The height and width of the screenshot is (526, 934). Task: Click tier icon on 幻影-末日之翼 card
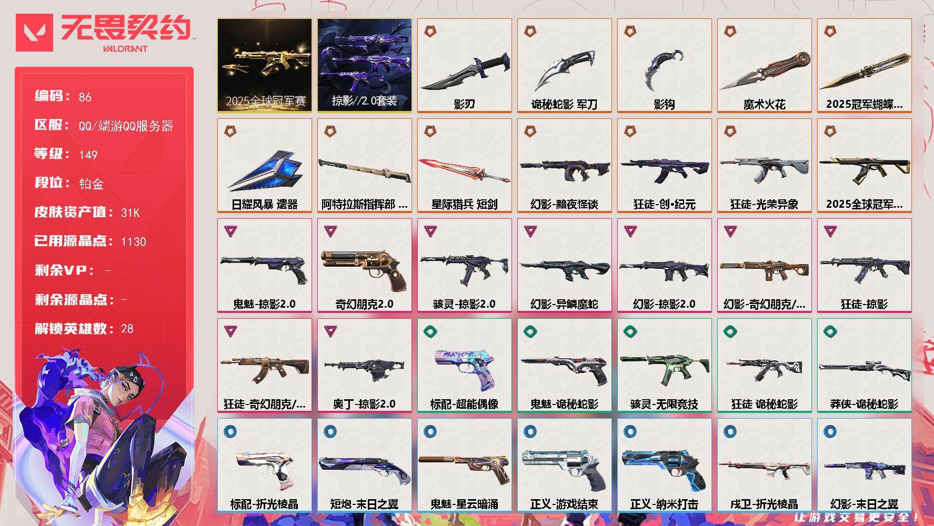(x=830, y=432)
